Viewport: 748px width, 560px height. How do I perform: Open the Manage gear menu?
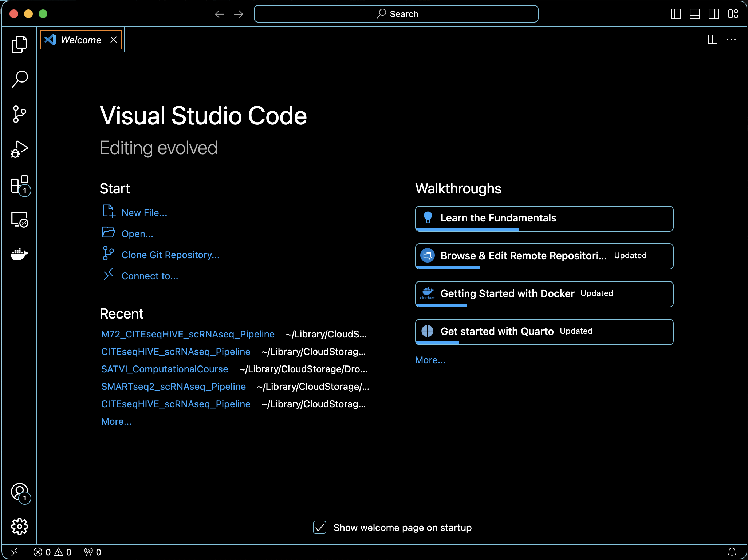[x=19, y=527]
